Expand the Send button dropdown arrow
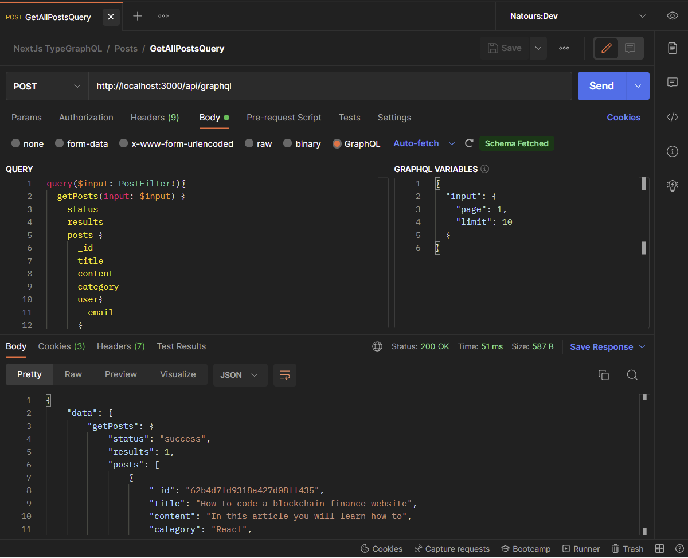 638,86
